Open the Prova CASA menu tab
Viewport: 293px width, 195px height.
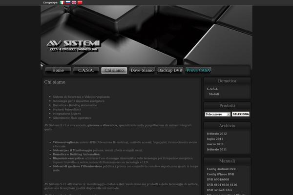[198, 71]
